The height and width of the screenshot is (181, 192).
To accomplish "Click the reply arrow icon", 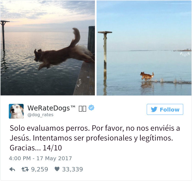I will [x=12, y=169].
